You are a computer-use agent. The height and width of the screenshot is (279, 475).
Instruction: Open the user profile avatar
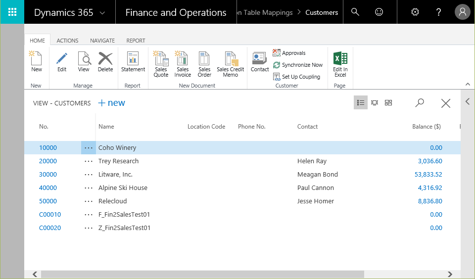462,12
